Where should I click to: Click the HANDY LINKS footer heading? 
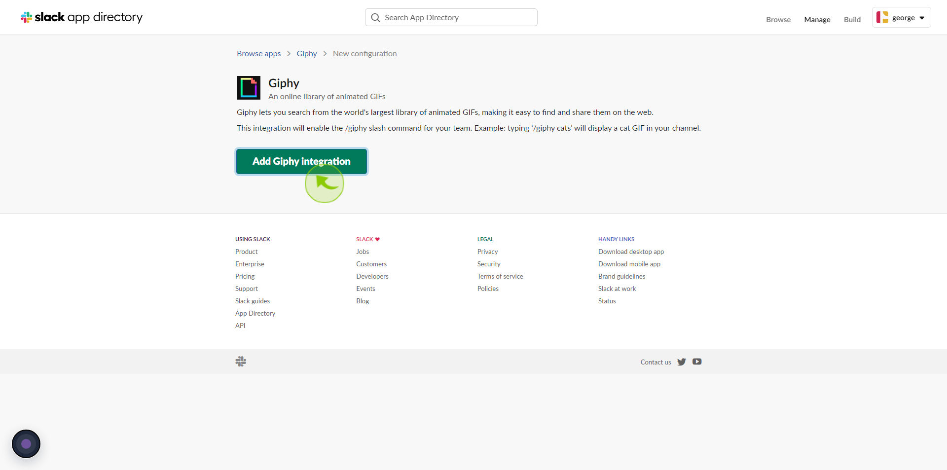(x=617, y=239)
